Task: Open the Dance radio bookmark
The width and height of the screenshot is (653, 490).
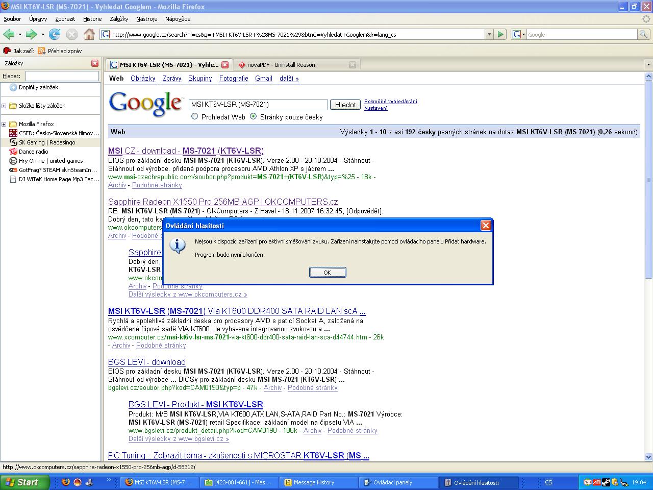Action: pos(29,152)
